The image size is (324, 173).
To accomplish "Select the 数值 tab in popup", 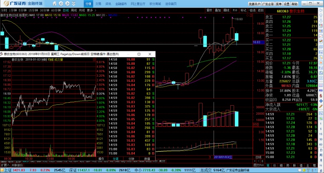I will (x=147, y=159).
